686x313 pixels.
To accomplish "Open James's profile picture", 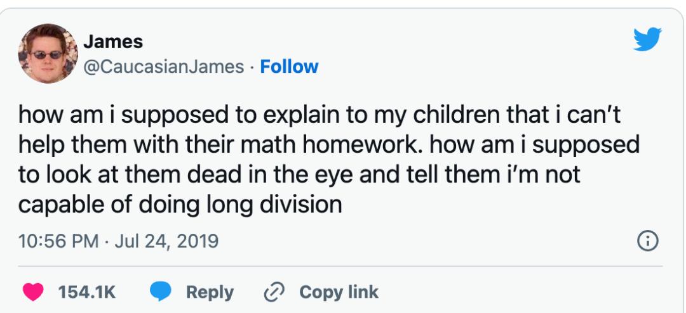I will (46, 54).
